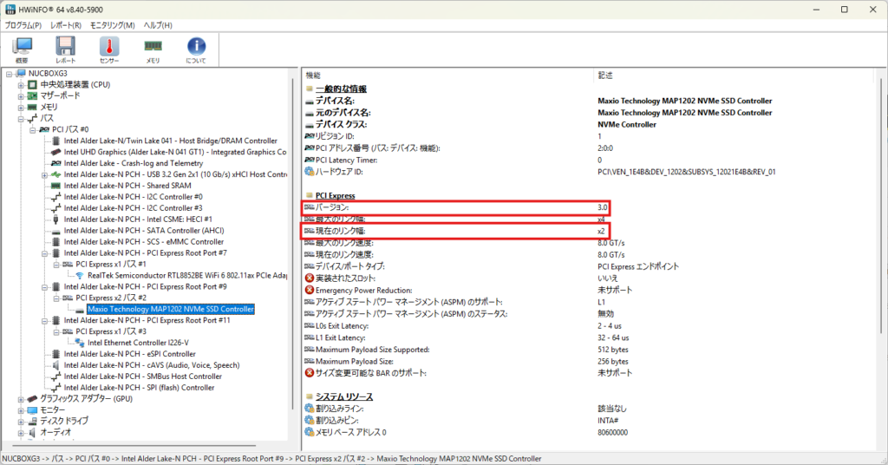
Task: Open the プログラム(P) menu
Action: click(x=24, y=25)
